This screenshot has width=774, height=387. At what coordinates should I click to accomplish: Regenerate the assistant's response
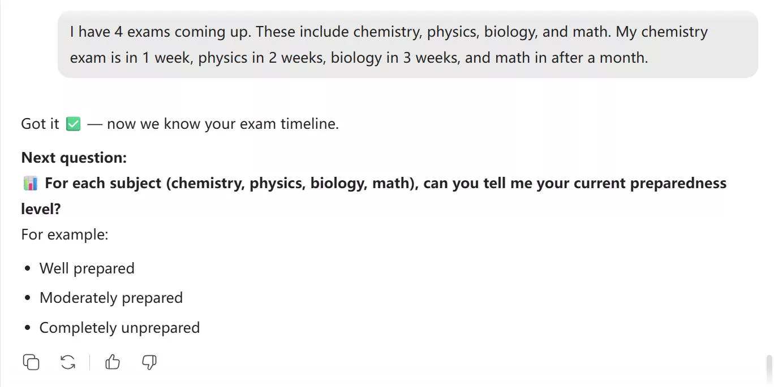point(68,362)
